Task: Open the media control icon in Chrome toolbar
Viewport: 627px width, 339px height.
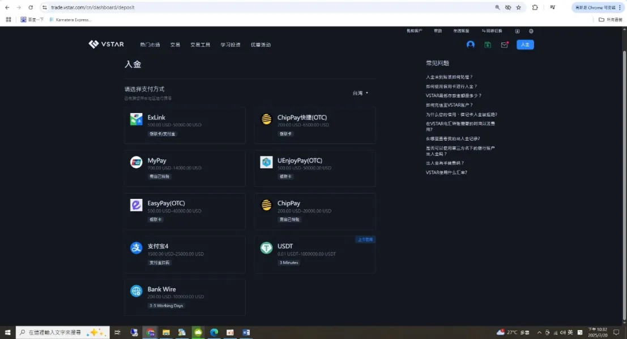Action: coord(553,7)
